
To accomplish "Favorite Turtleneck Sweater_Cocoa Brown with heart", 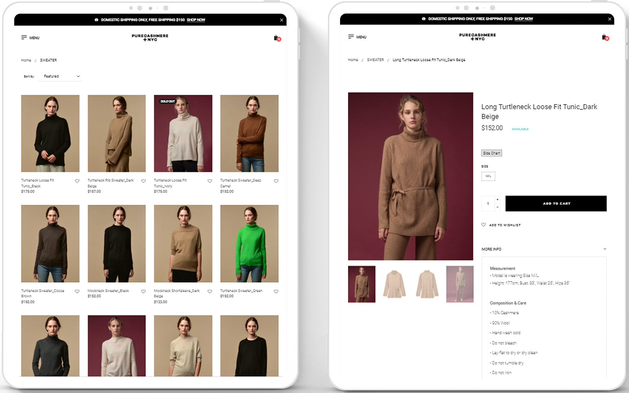I will pos(77,292).
